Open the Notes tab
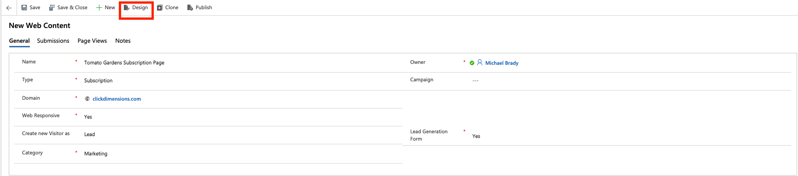The width and height of the screenshot is (798, 176). pos(123,41)
